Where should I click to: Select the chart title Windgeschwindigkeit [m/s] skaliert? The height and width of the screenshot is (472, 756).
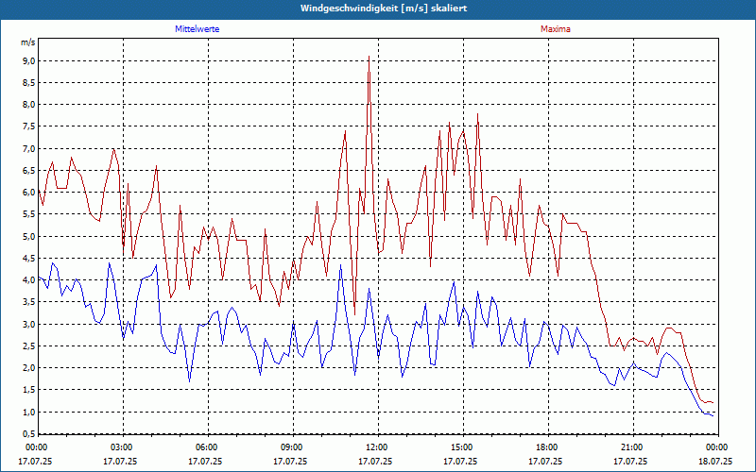[384, 8]
